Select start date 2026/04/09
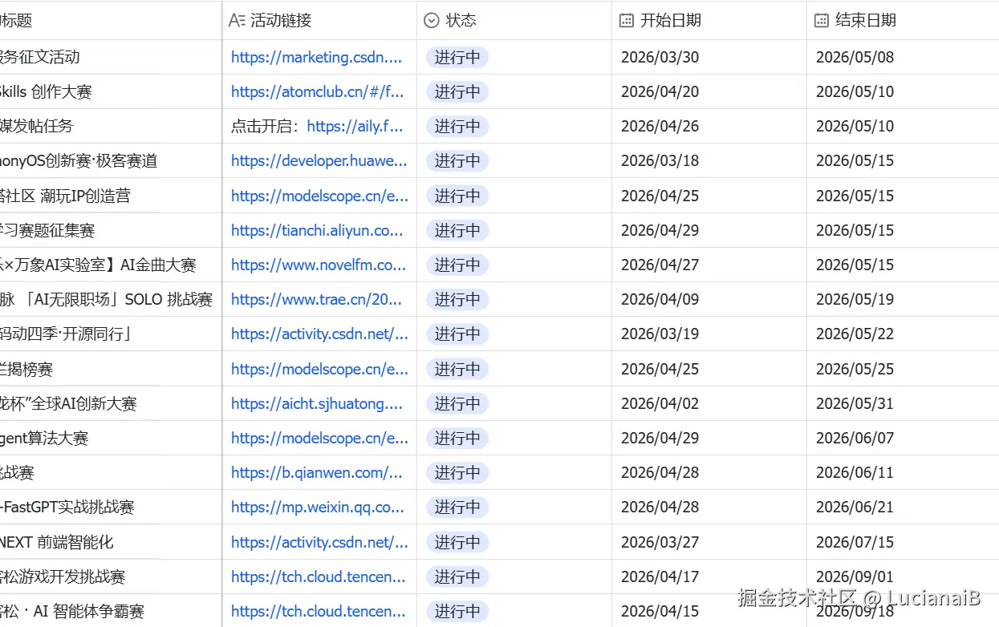This screenshot has height=627, width=999. (x=660, y=299)
